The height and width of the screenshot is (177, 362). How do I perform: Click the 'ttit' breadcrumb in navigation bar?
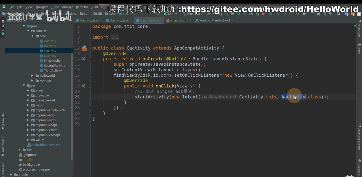100,14
